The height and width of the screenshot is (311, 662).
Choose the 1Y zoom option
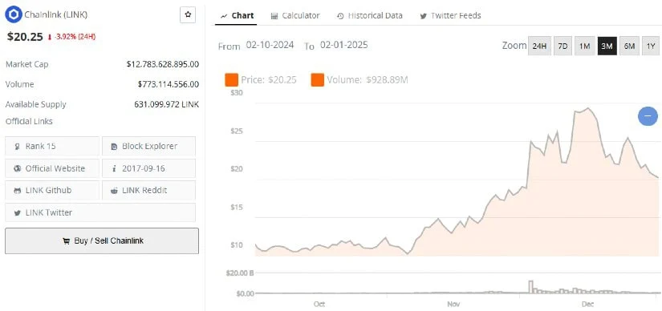651,46
